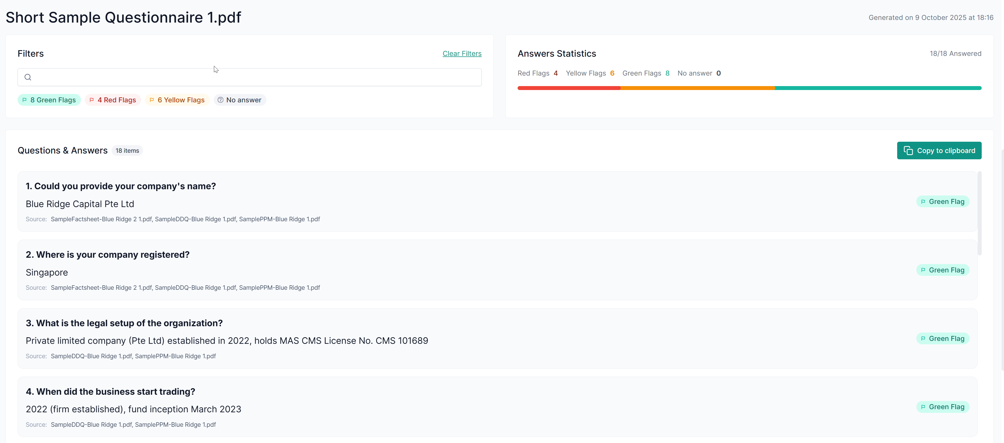Toggle the 6 Yellow Flags filter

[177, 100]
